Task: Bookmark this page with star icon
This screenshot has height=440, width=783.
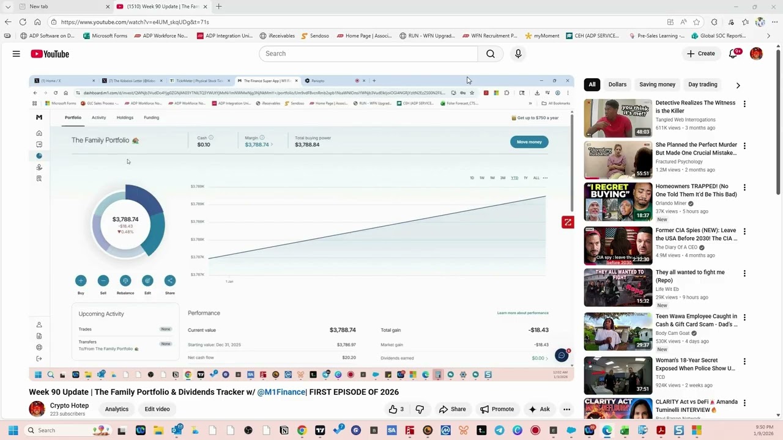Action: pos(697,21)
